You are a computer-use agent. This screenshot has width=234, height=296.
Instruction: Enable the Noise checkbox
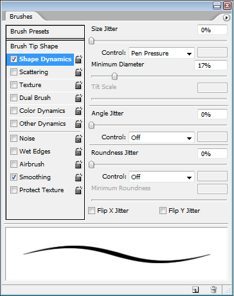[14, 138]
